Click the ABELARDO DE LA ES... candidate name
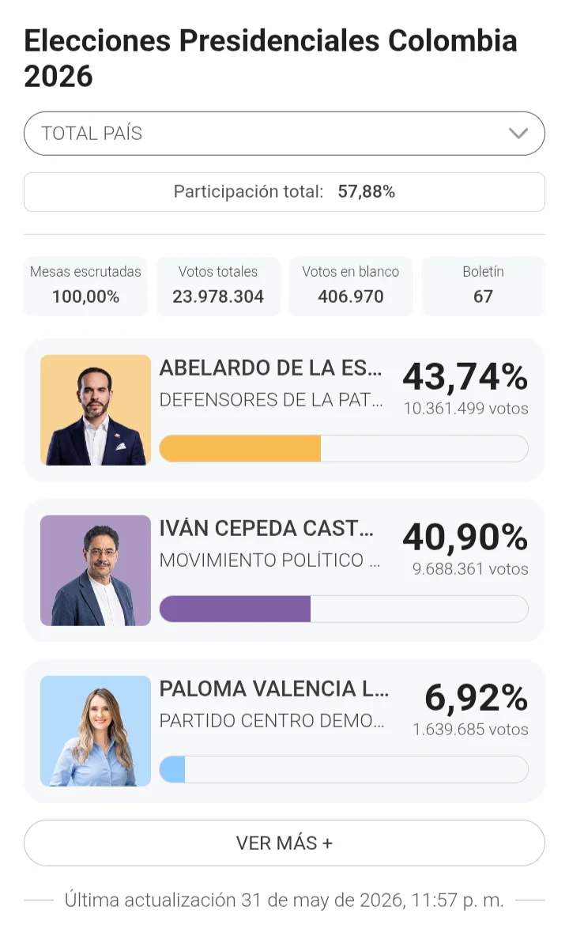The height and width of the screenshot is (932, 569). tap(270, 368)
